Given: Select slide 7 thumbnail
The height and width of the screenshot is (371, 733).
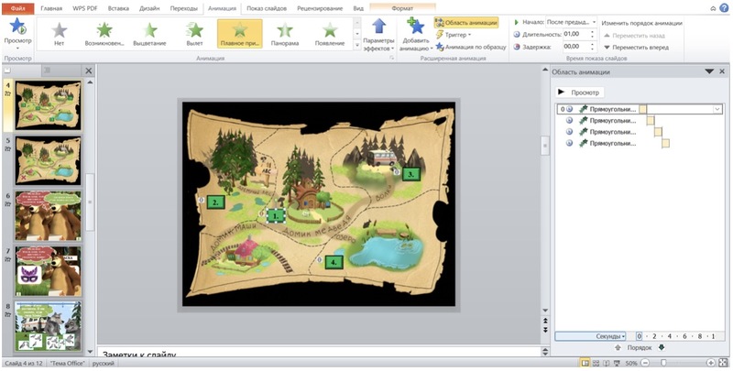Looking at the screenshot, I should tap(49, 271).
